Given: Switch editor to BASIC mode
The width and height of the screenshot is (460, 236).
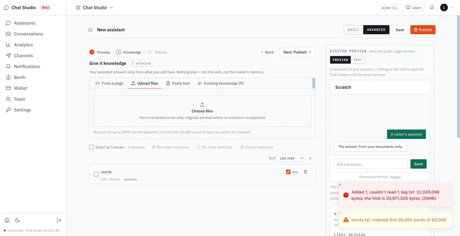Looking at the screenshot, I should (x=354, y=30).
